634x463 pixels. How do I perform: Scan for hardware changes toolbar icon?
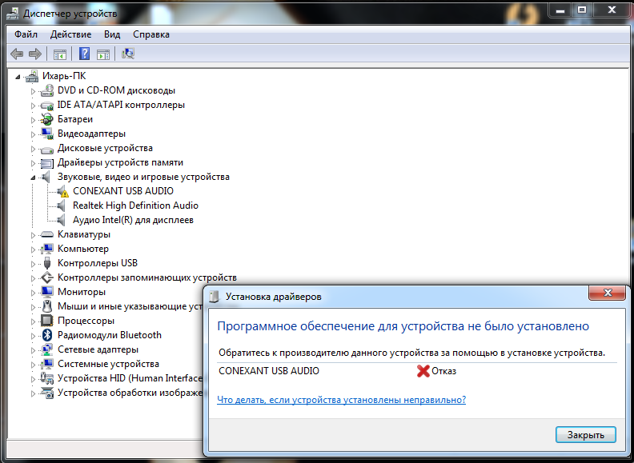click(x=128, y=54)
